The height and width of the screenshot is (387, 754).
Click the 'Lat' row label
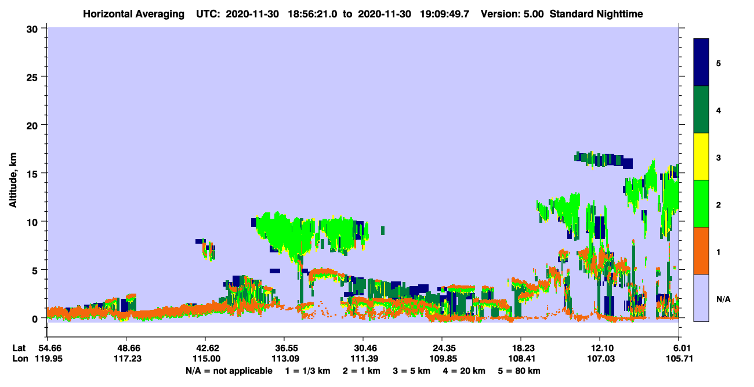[19, 348]
